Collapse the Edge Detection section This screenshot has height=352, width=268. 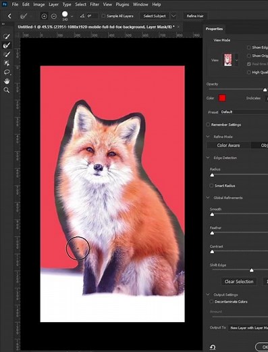[208, 158]
